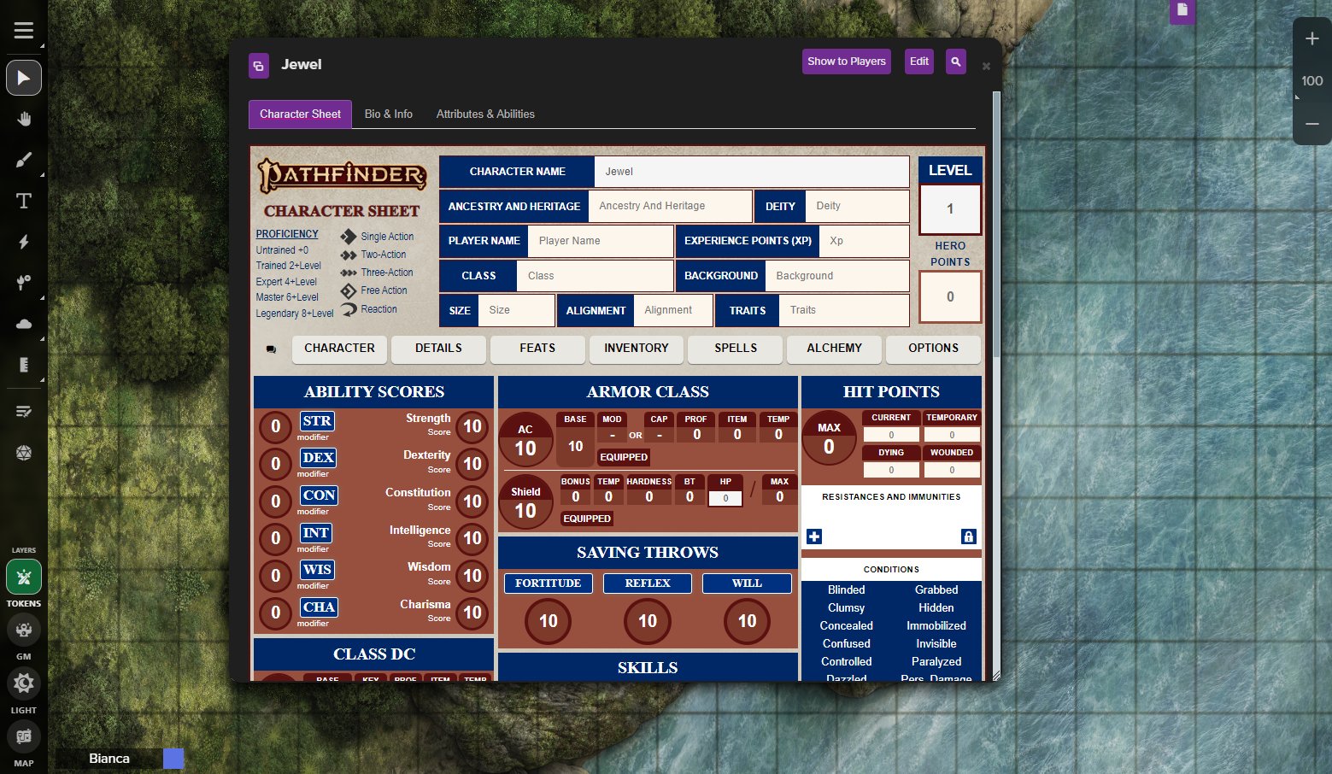Switch to the Light layer
The width and height of the screenshot is (1332, 774).
coord(24,683)
